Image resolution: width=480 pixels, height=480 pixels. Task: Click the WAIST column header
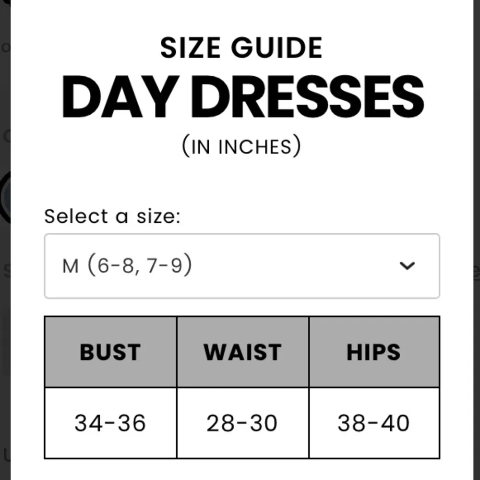tap(242, 352)
